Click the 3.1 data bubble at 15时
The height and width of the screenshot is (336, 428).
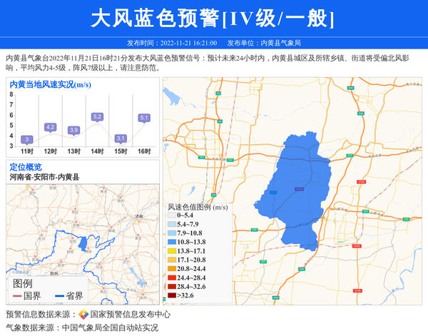121,138
